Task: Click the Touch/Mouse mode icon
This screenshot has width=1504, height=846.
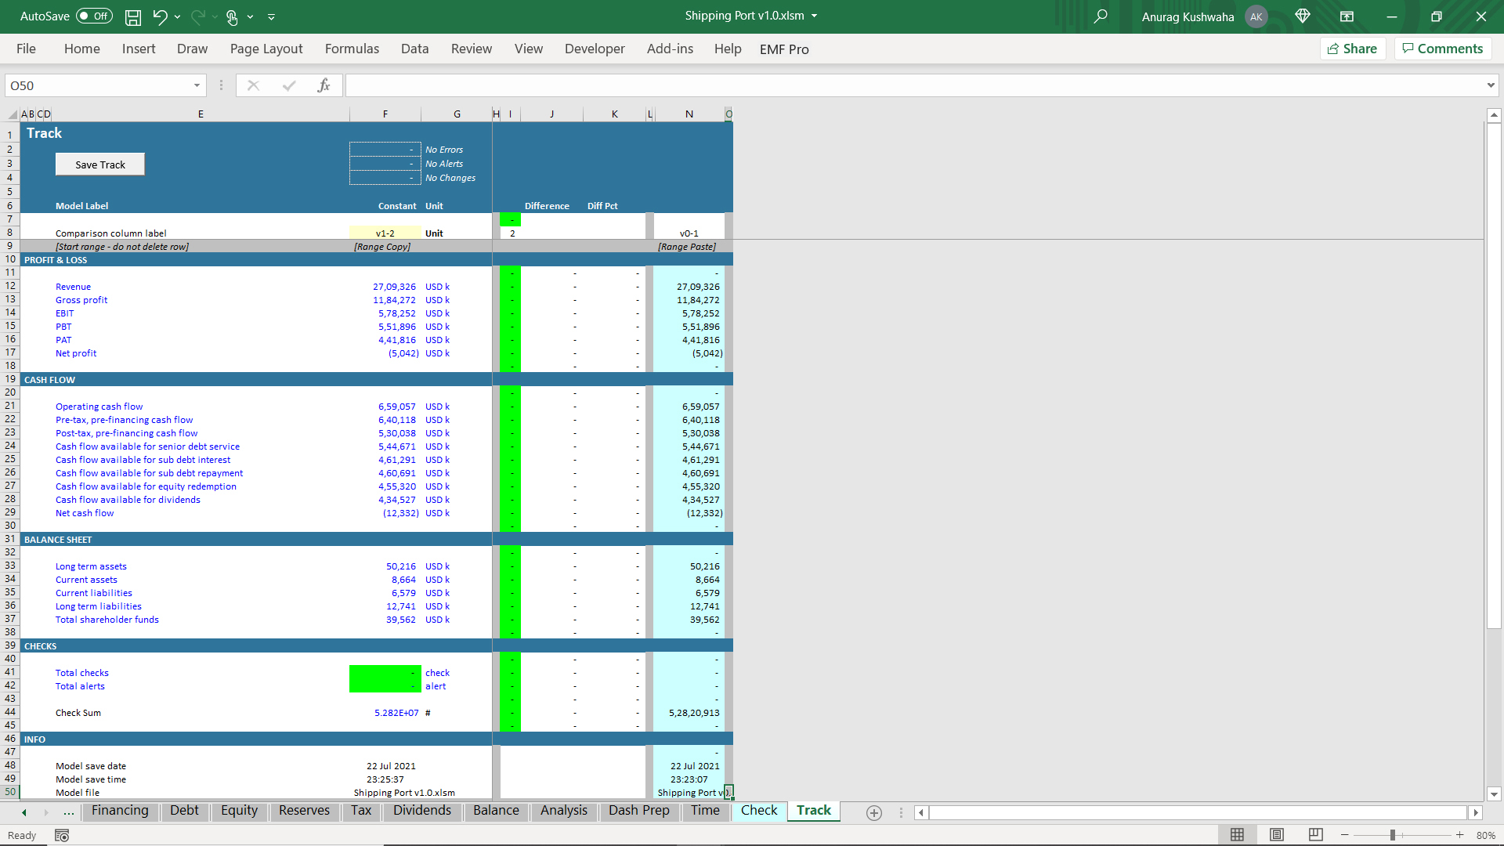Action: click(x=232, y=16)
